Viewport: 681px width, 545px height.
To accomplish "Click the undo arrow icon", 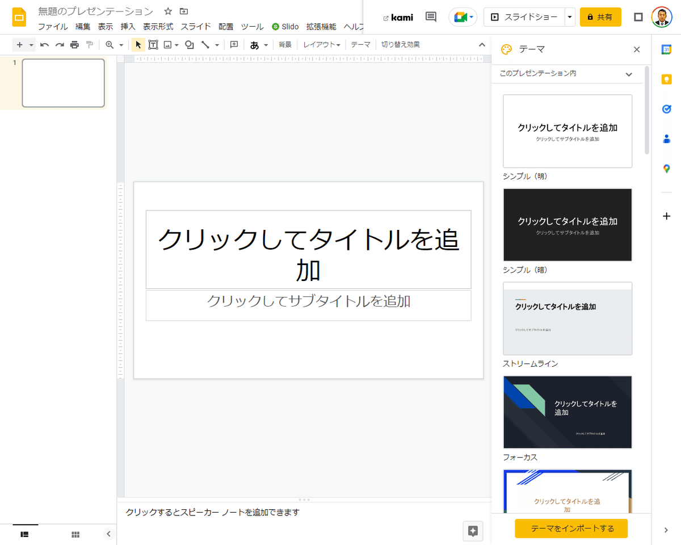I will click(x=44, y=45).
